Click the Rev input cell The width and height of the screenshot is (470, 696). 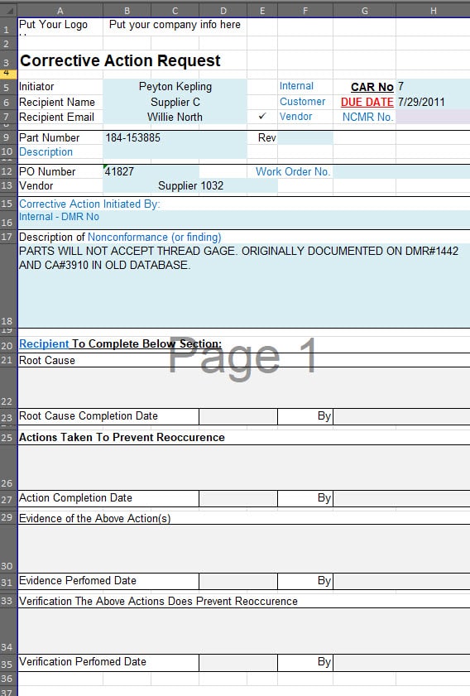305,137
